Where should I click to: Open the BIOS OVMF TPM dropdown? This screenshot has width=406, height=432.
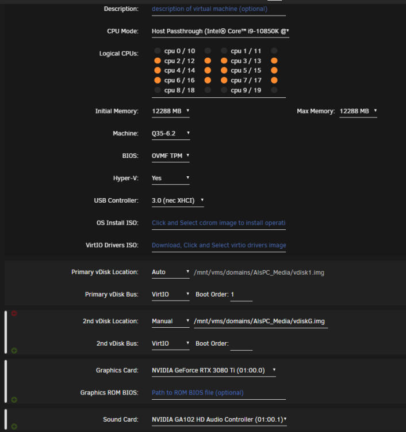coord(171,156)
